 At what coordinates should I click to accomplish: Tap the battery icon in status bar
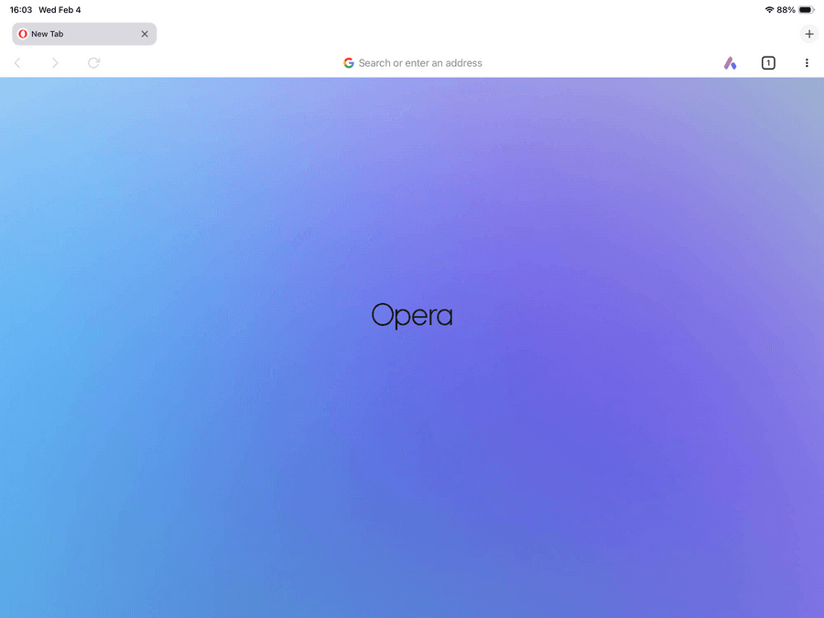click(x=806, y=10)
